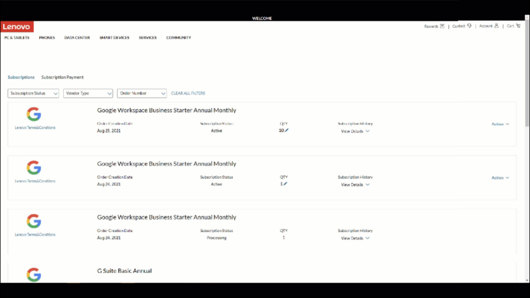Screen dimensions: 530x298
Task: Open Rewards gift icon
Action: pos(442,26)
